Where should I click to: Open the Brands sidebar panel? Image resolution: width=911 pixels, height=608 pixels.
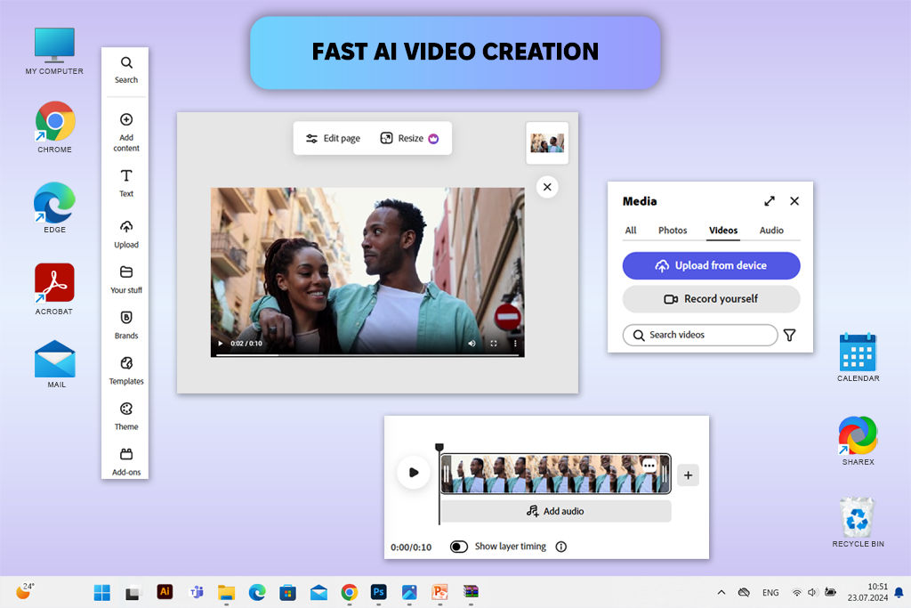pos(126,326)
